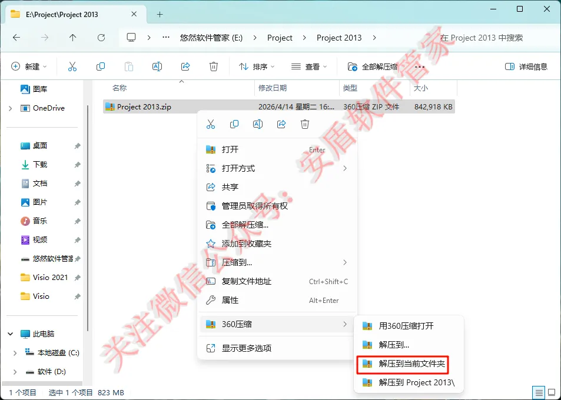Refresh the current folder view

(101, 38)
